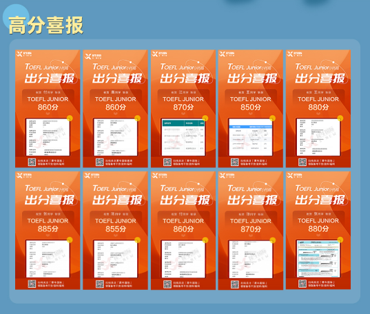
Task: Click the logo on the 885分 poster
Action: [x=24, y=176]
